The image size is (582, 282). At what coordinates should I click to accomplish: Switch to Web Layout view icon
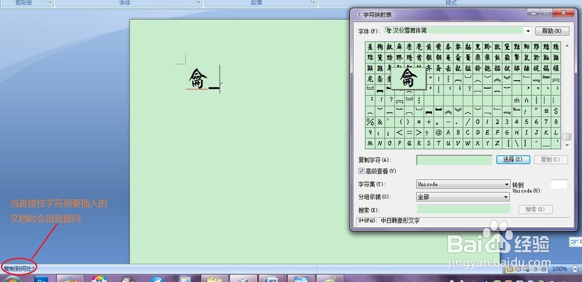click(x=527, y=269)
